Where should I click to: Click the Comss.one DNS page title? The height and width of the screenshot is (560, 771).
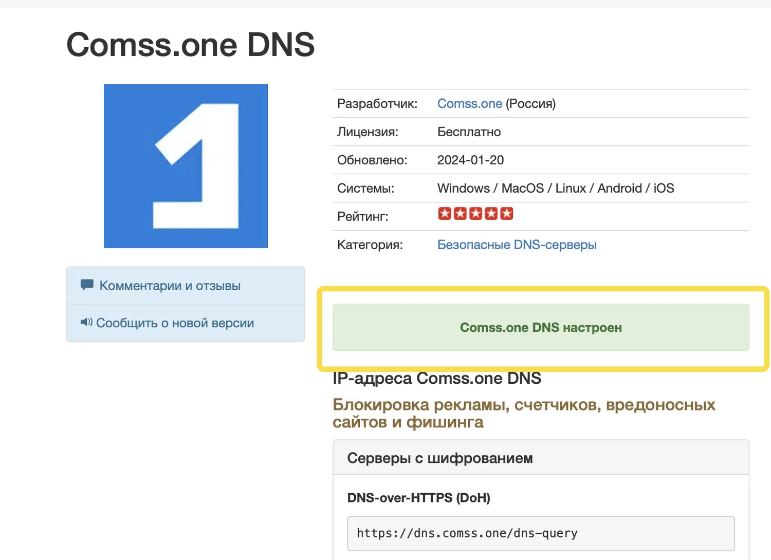(190, 45)
